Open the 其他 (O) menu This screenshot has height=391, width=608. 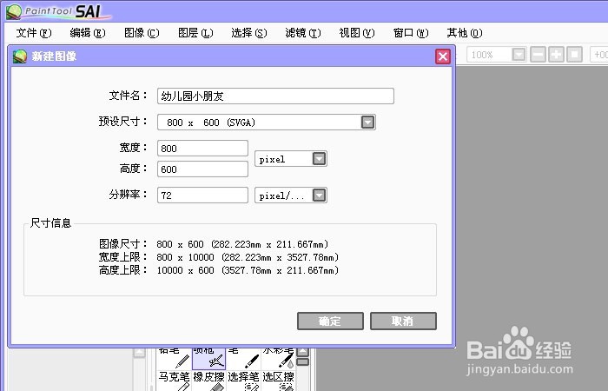point(465,33)
